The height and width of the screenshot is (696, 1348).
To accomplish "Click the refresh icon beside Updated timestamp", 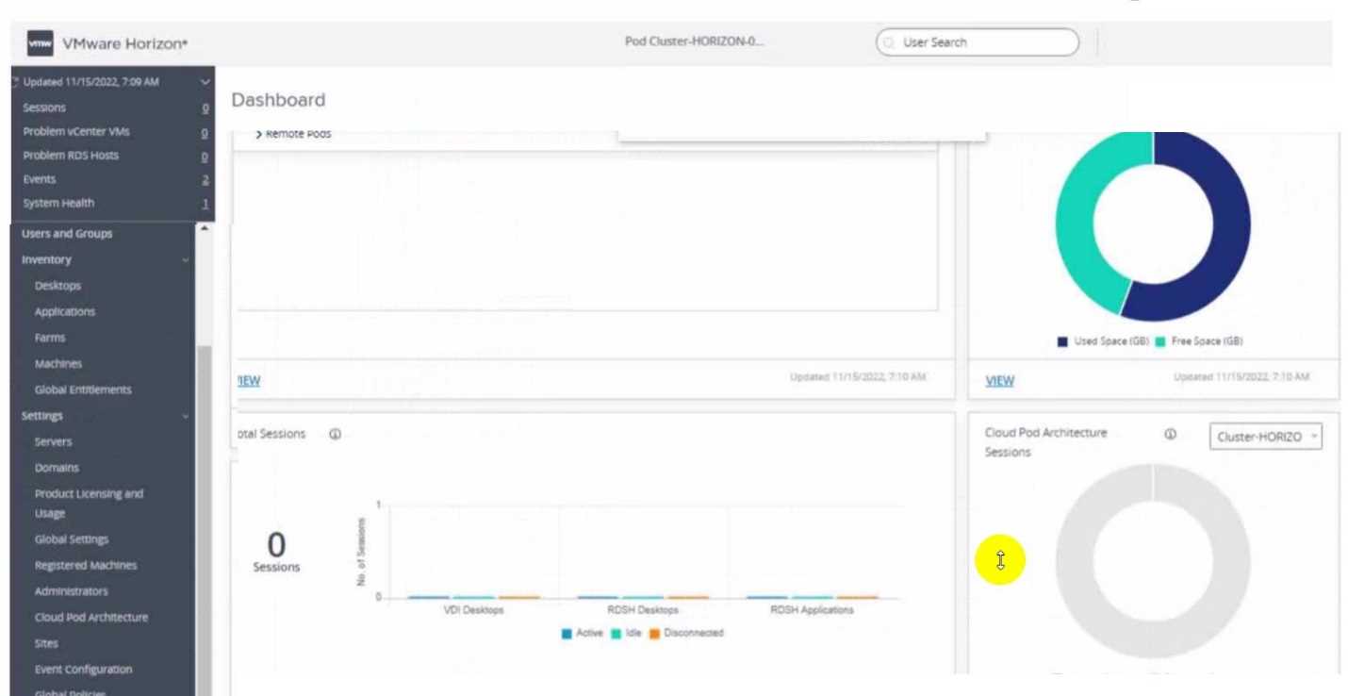I will coord(15,82).
